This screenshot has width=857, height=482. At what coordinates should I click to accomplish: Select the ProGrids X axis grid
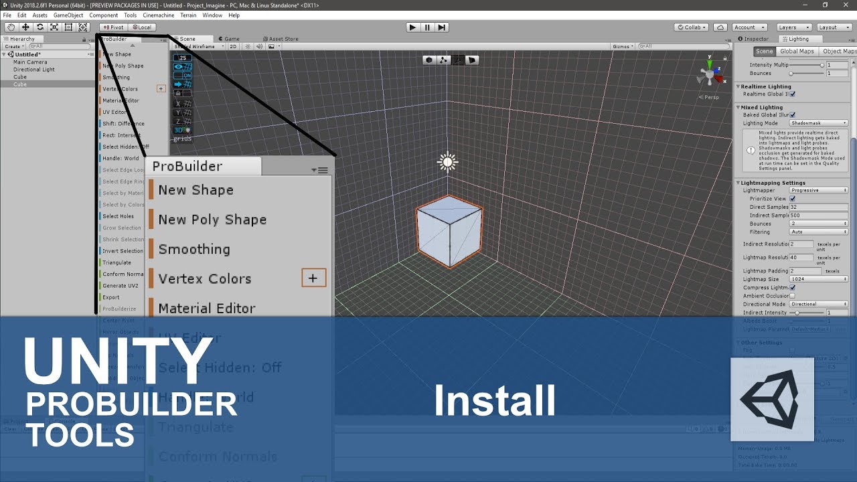pyautogui.click(x=183, y=104)
